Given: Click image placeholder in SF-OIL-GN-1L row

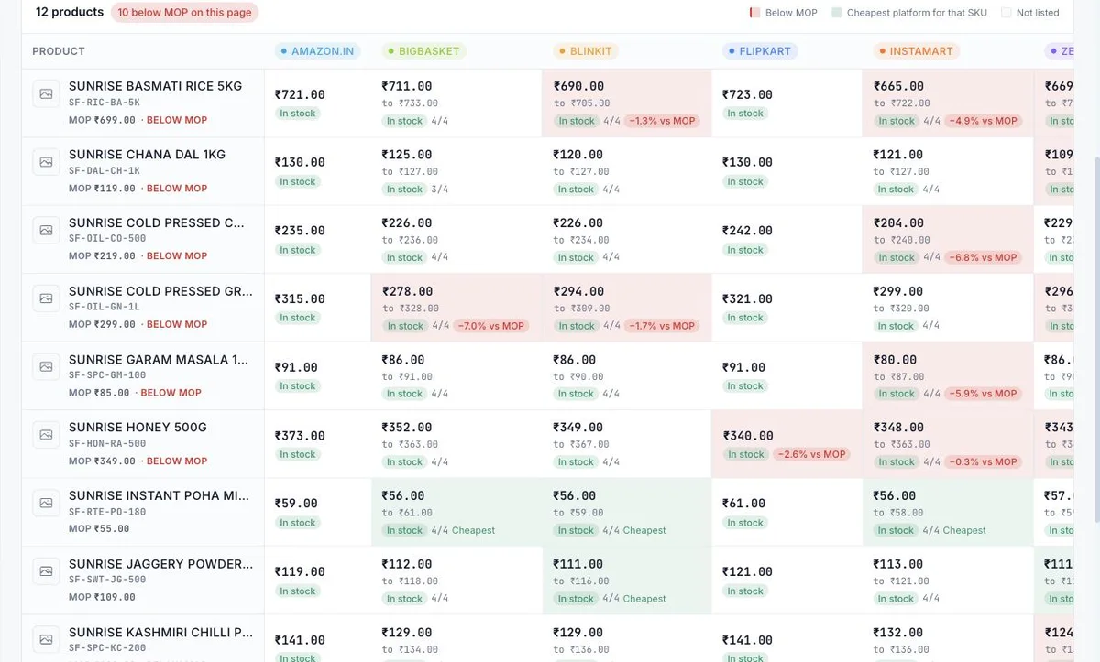Looking at the screenshot, I should [46, 298].
